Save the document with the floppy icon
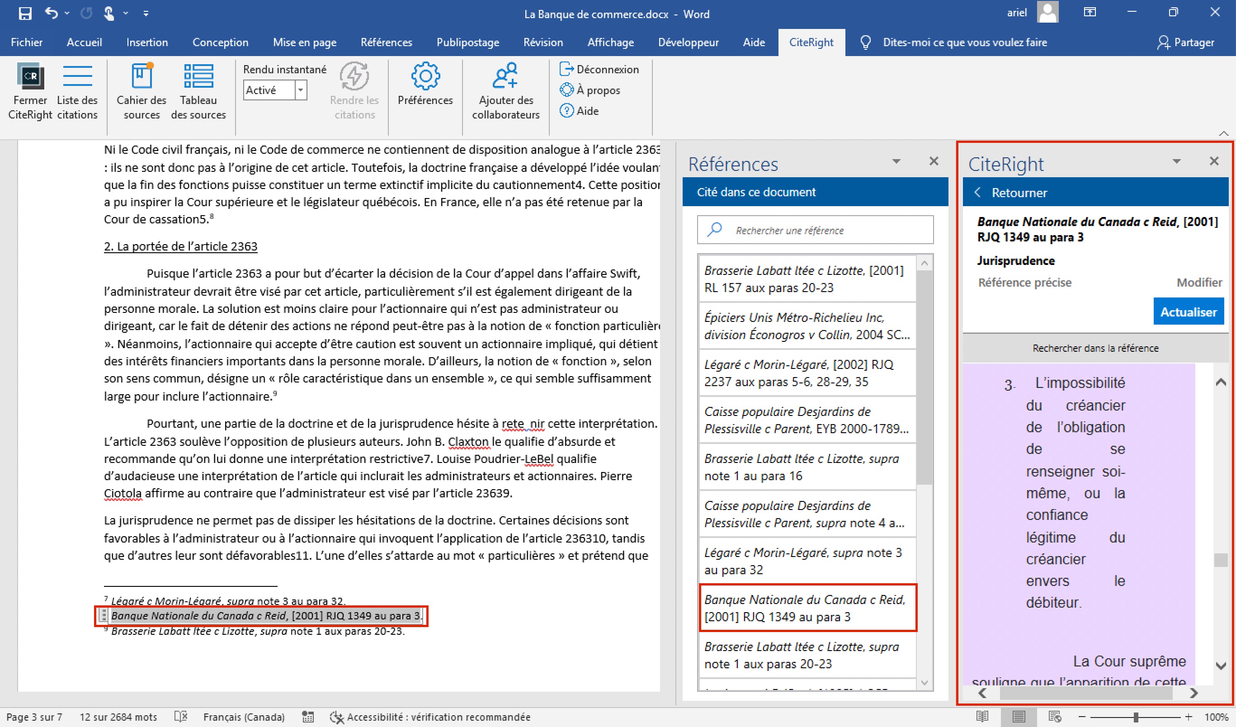The image size is (1236, 727). pos(24,13)
